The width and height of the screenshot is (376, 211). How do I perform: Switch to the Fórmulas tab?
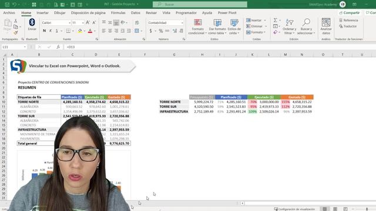point(118,13)
